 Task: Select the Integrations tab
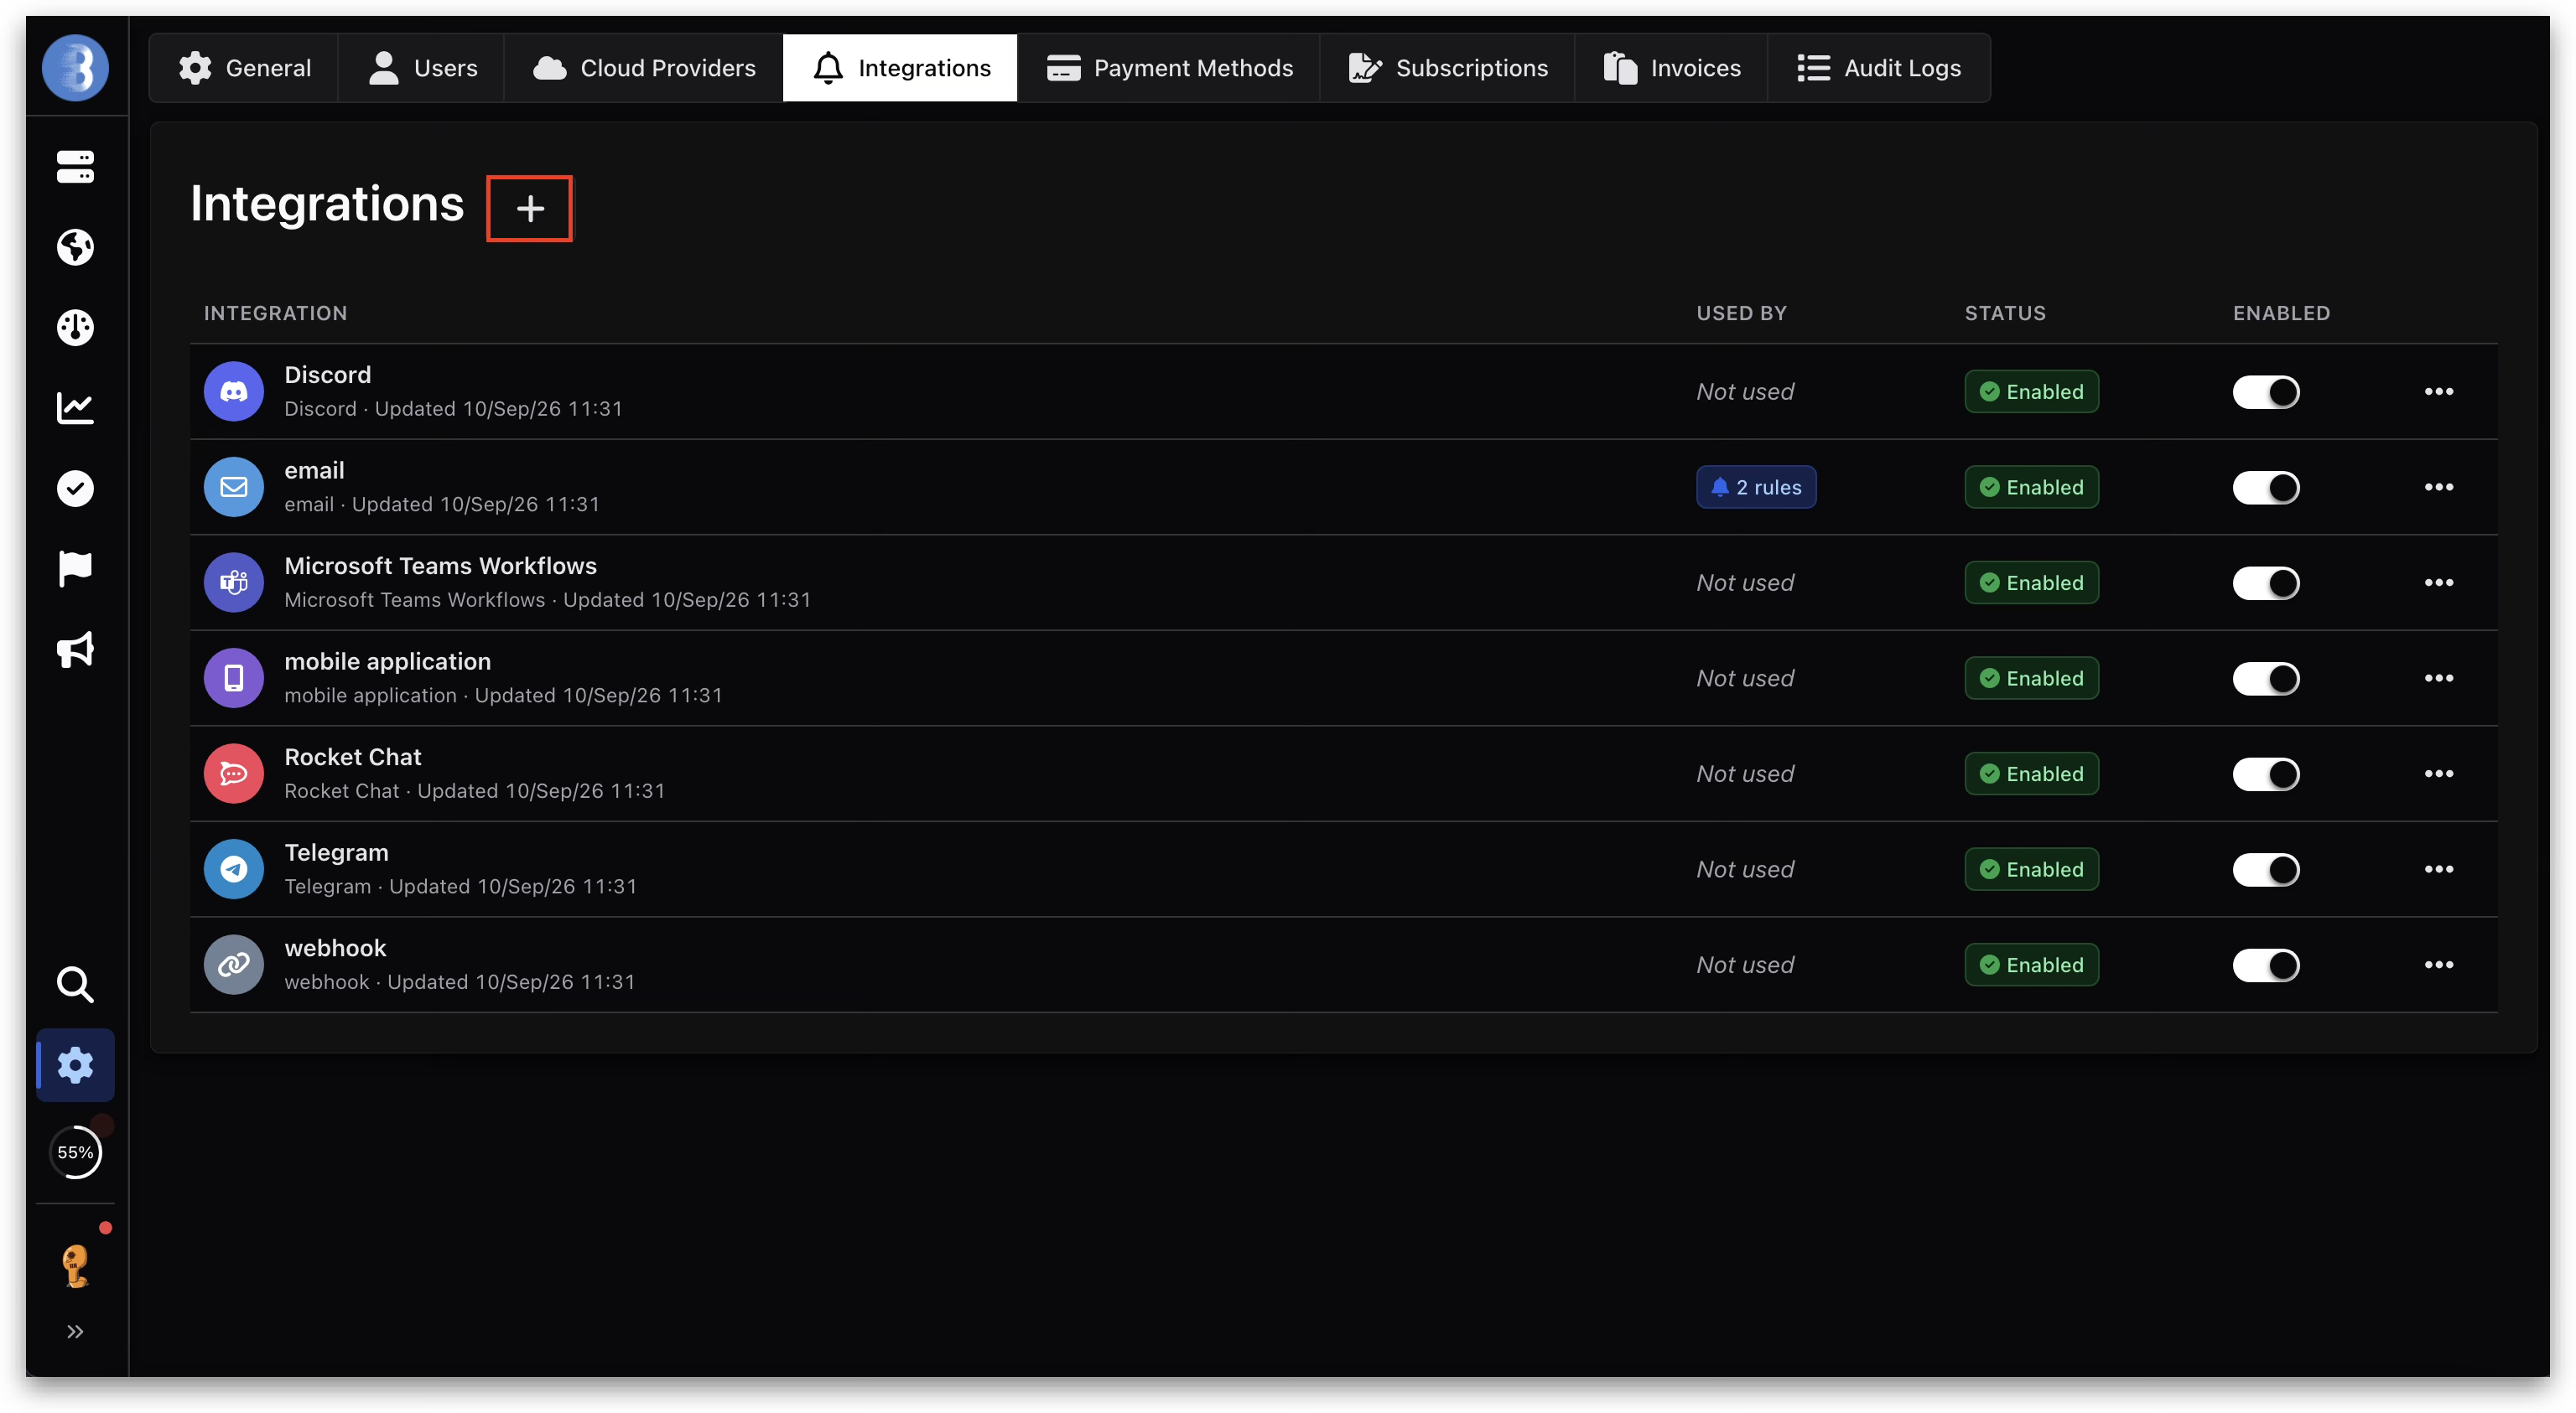click(900, 68)
